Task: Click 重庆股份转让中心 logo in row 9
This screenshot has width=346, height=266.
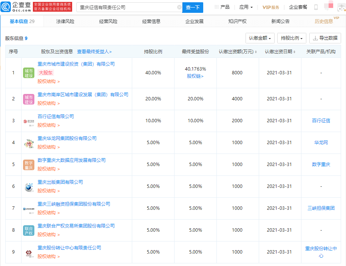Action: click(29, 254)
